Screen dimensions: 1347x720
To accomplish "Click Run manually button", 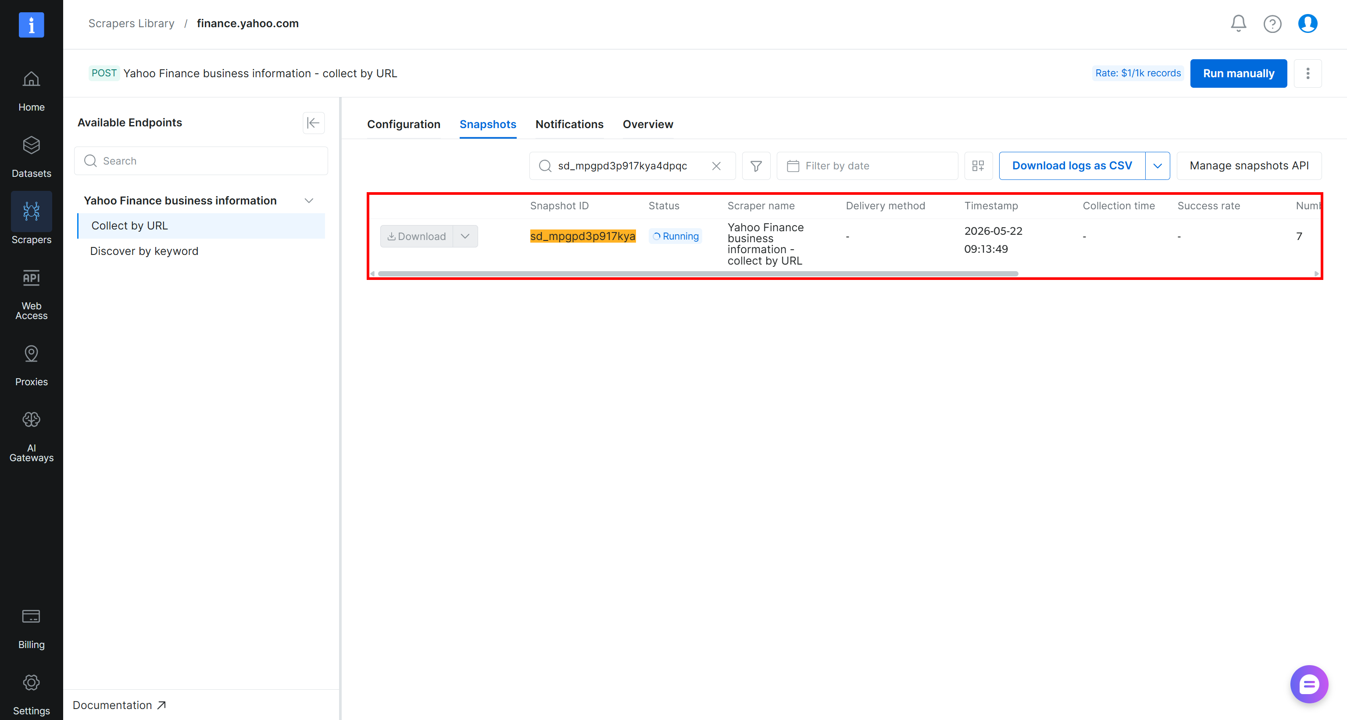I will (x=1238, y=73).
